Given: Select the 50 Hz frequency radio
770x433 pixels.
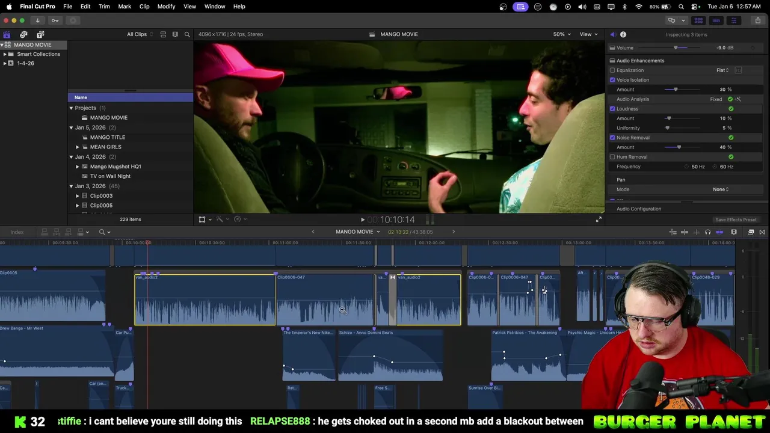Looking at the screenshot, I should (x=686, y=167).
